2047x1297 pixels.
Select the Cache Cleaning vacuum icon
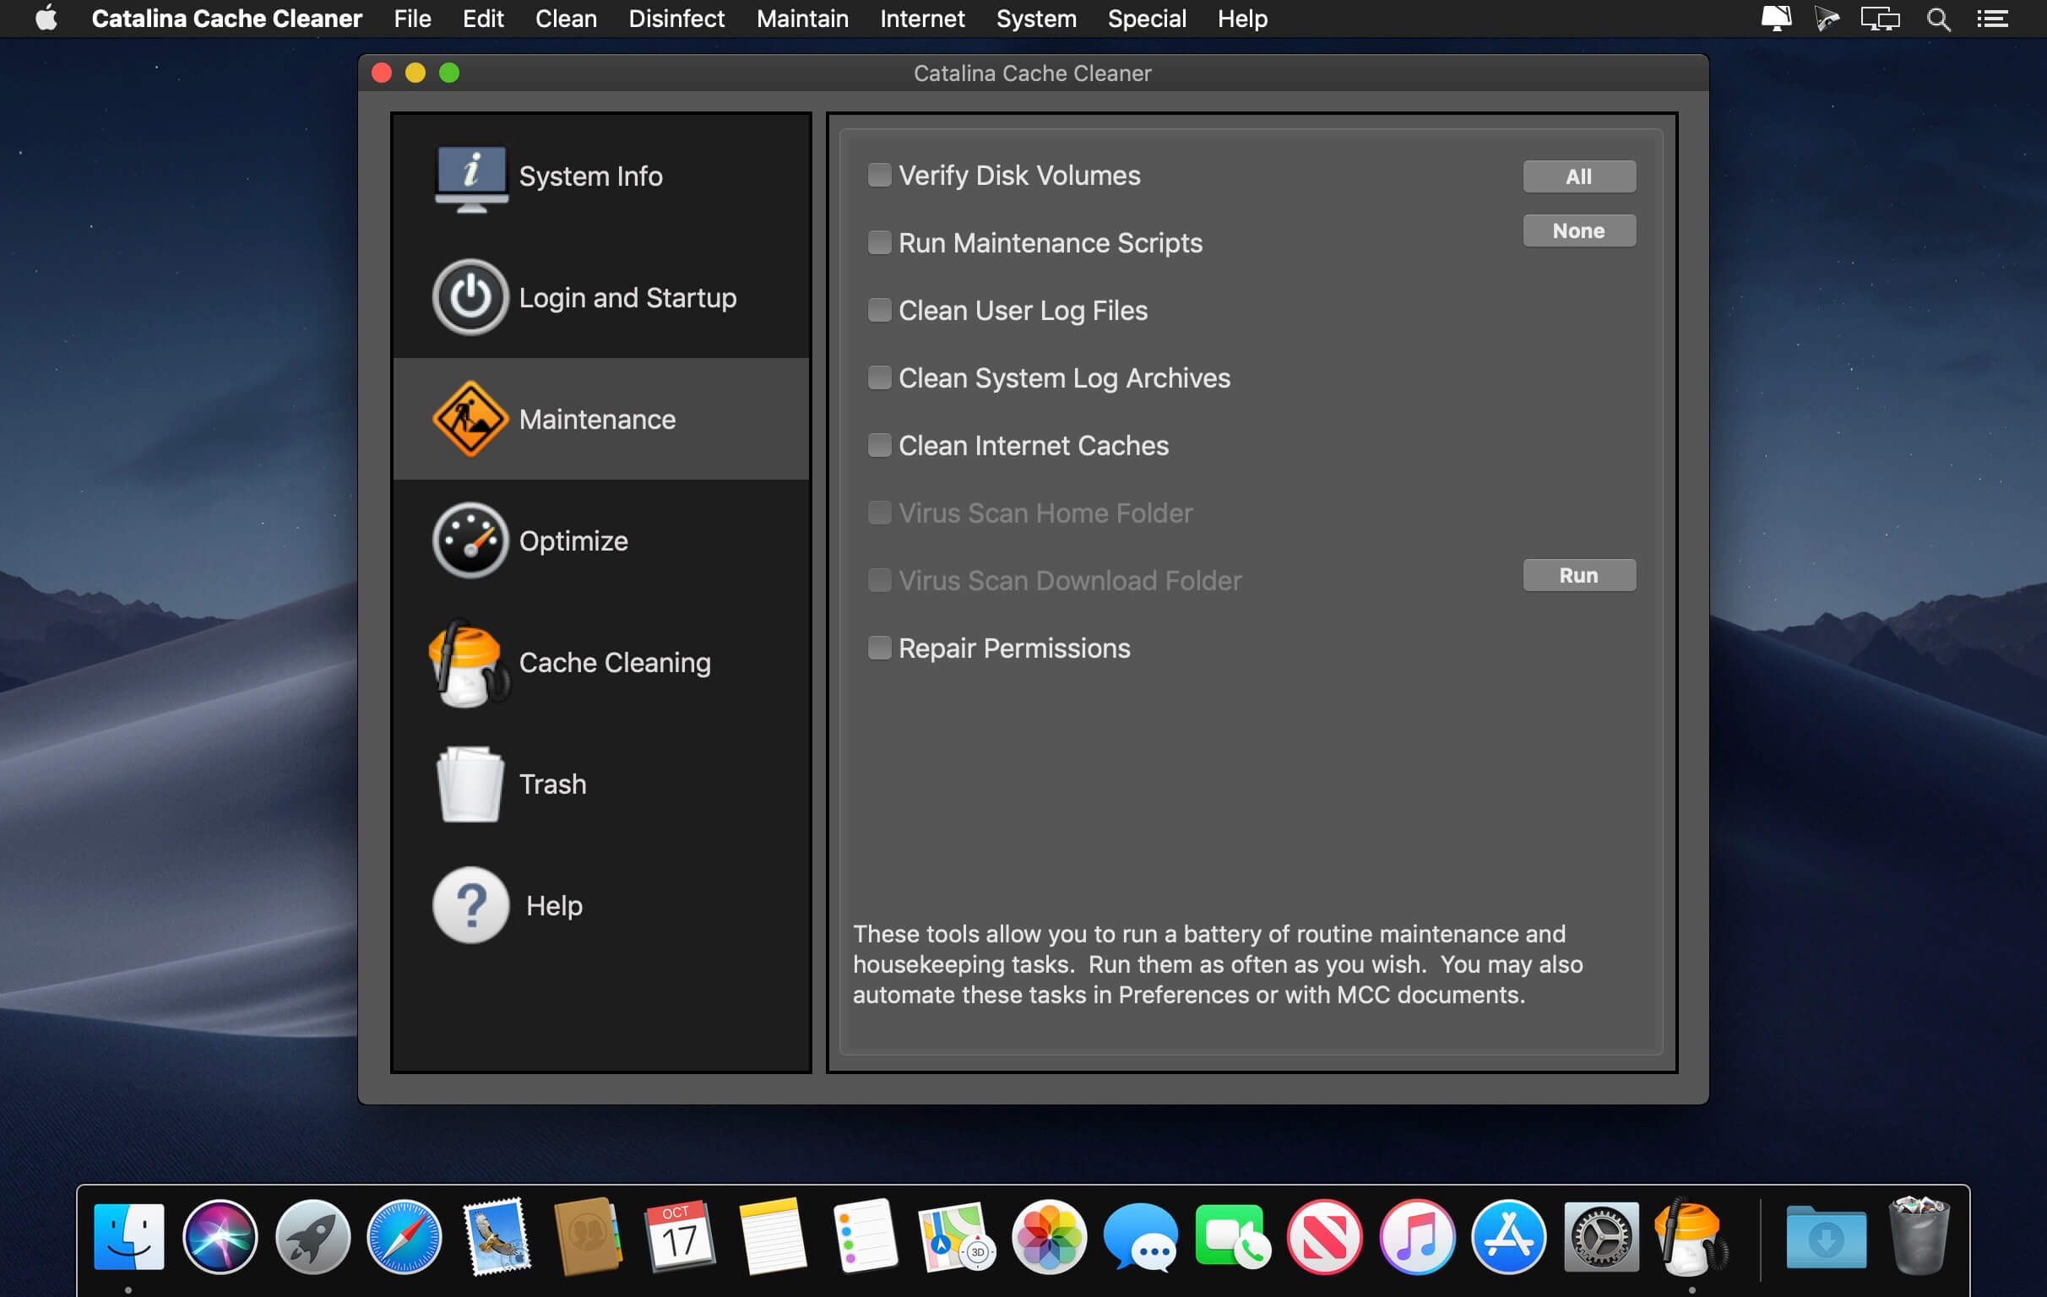click(468, 663)
